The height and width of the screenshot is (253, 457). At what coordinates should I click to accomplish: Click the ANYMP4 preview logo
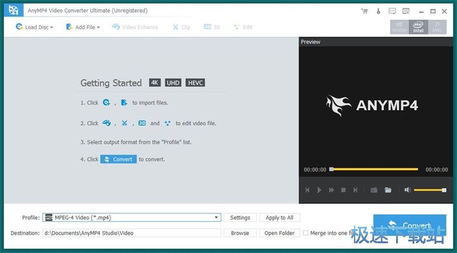[372, 105]
